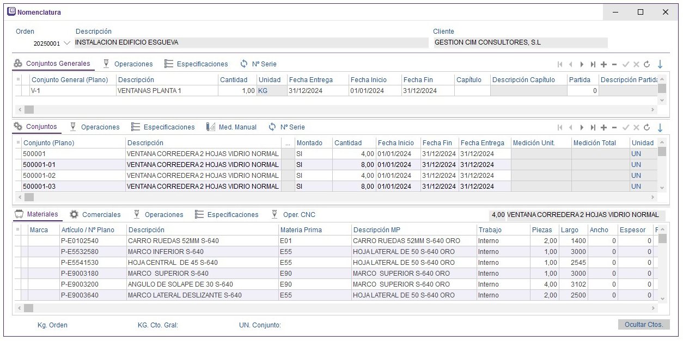Image resolution: width=683 pixels, height=341 pixels.
Task: Select conjunto row 500001-02
Action: coord(39,176)
